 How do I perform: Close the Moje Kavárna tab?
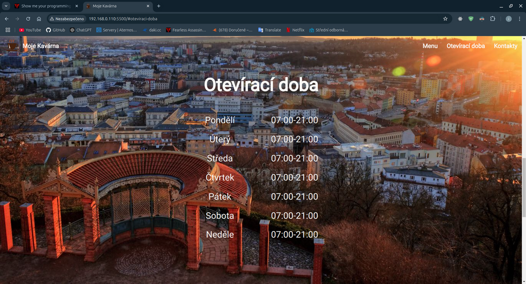(x=148, y=6)
